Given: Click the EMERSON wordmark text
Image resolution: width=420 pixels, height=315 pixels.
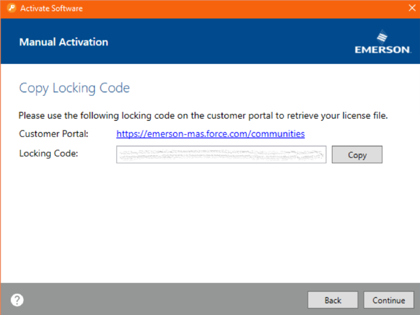Looking at the screenshot, I should 382,50.
